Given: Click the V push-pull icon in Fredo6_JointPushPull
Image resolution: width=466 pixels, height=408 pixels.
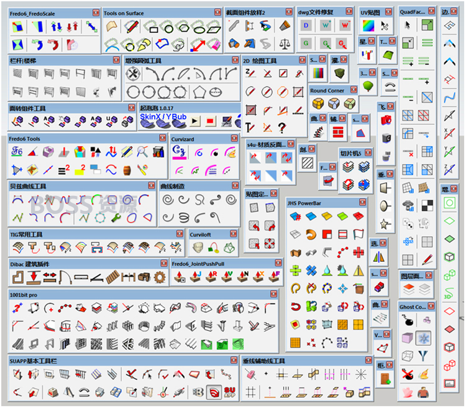Looking at the screenshot, I should click(227, 277).
